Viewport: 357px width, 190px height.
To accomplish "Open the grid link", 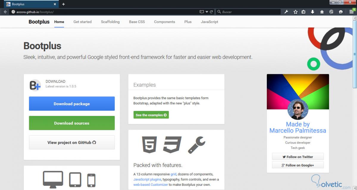I will tap(173, 174).
